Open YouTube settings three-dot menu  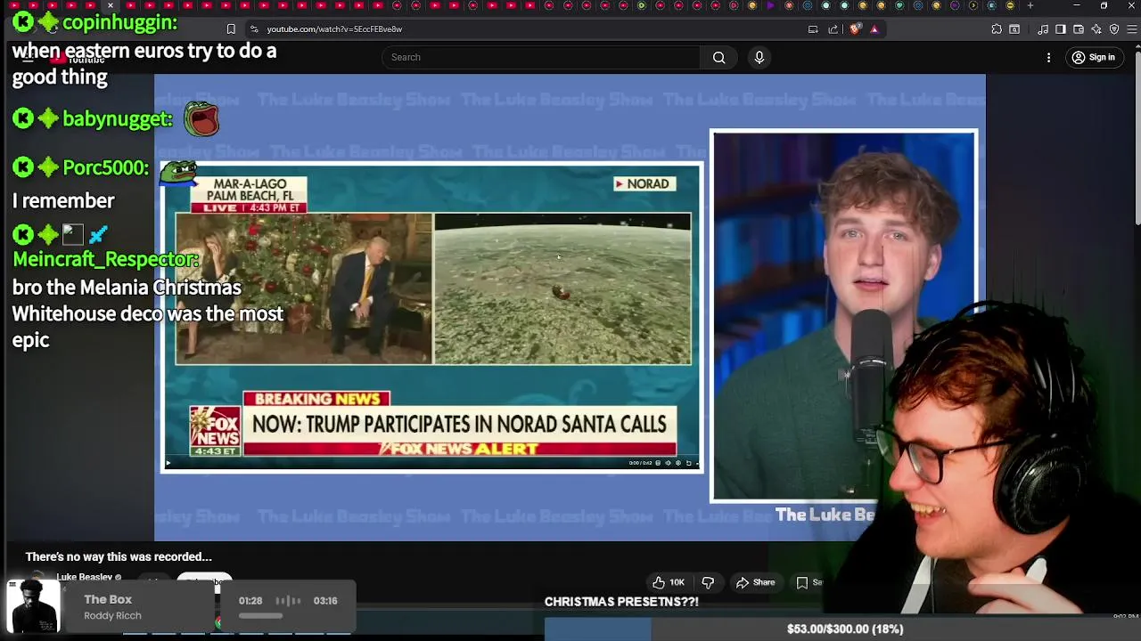coord(1048,57)
